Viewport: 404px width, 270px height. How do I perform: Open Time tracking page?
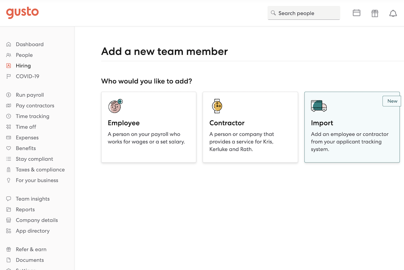click(x=32, y=116)
